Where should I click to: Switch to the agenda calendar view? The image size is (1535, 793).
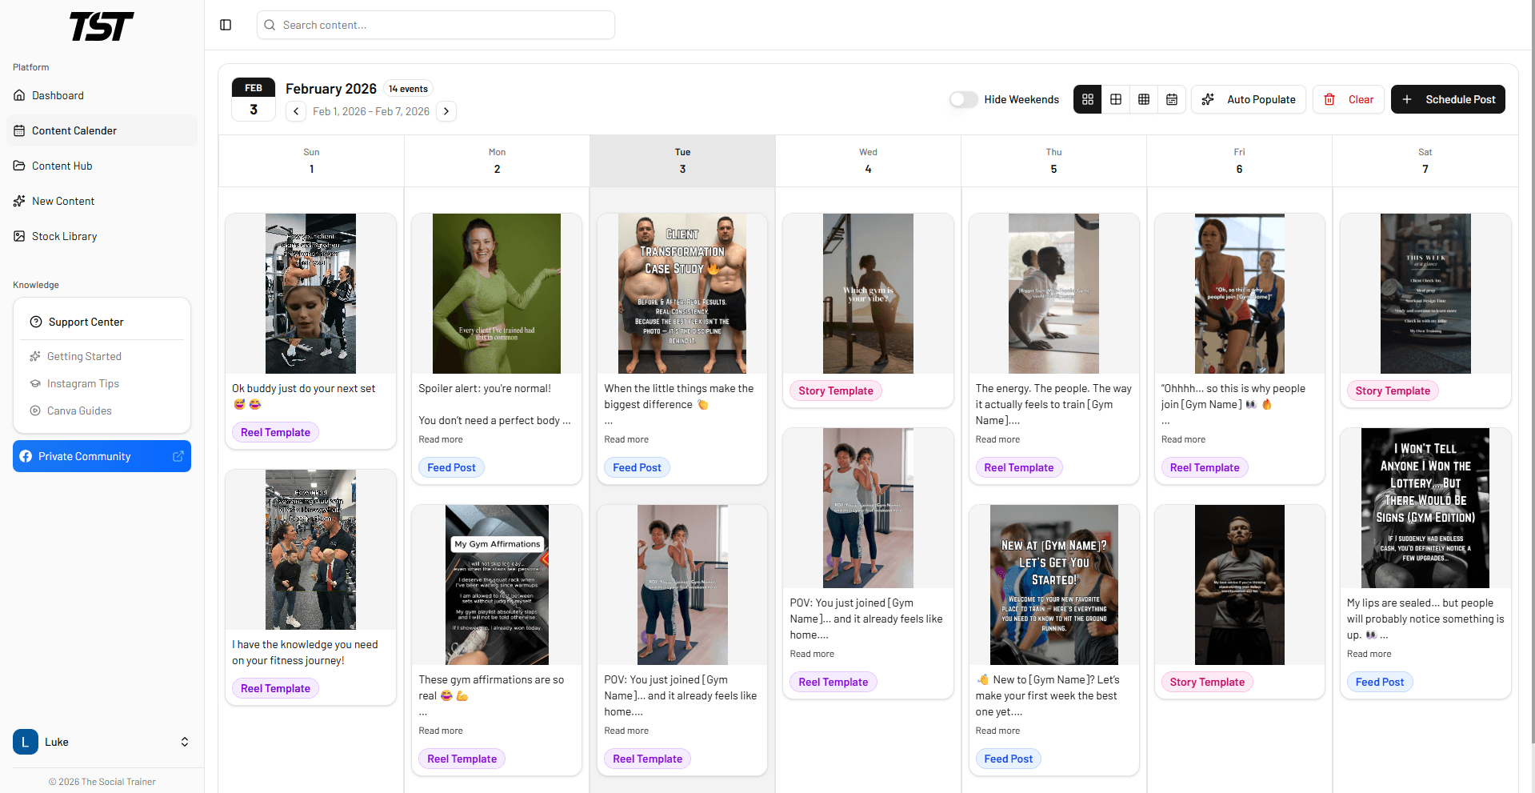click(x=1172, y=99)
